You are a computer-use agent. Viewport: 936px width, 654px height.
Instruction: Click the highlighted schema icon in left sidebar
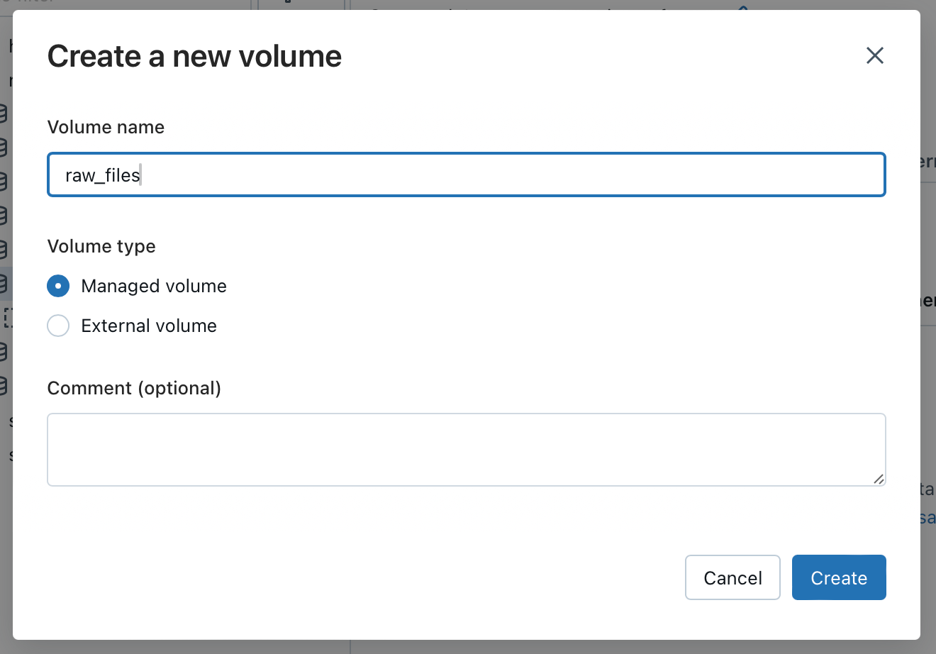4,284
